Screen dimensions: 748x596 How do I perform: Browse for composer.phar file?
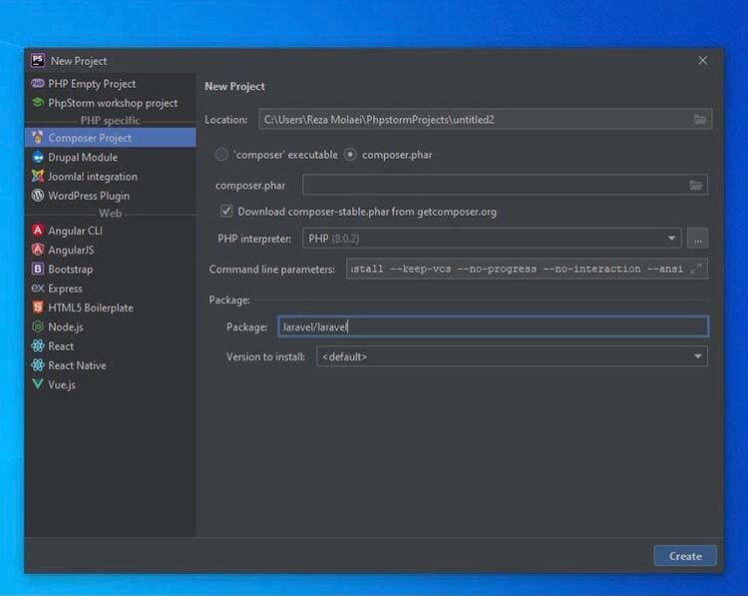(x=695, y=185)
